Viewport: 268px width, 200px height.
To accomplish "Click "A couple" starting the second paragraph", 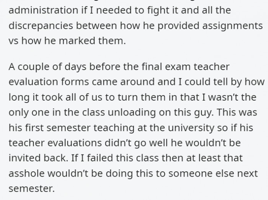I will pos(25,67).
